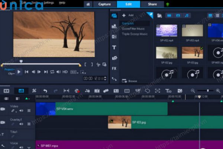
Task: Switch to the Capture tab
Action: click(x=104, y=4)
